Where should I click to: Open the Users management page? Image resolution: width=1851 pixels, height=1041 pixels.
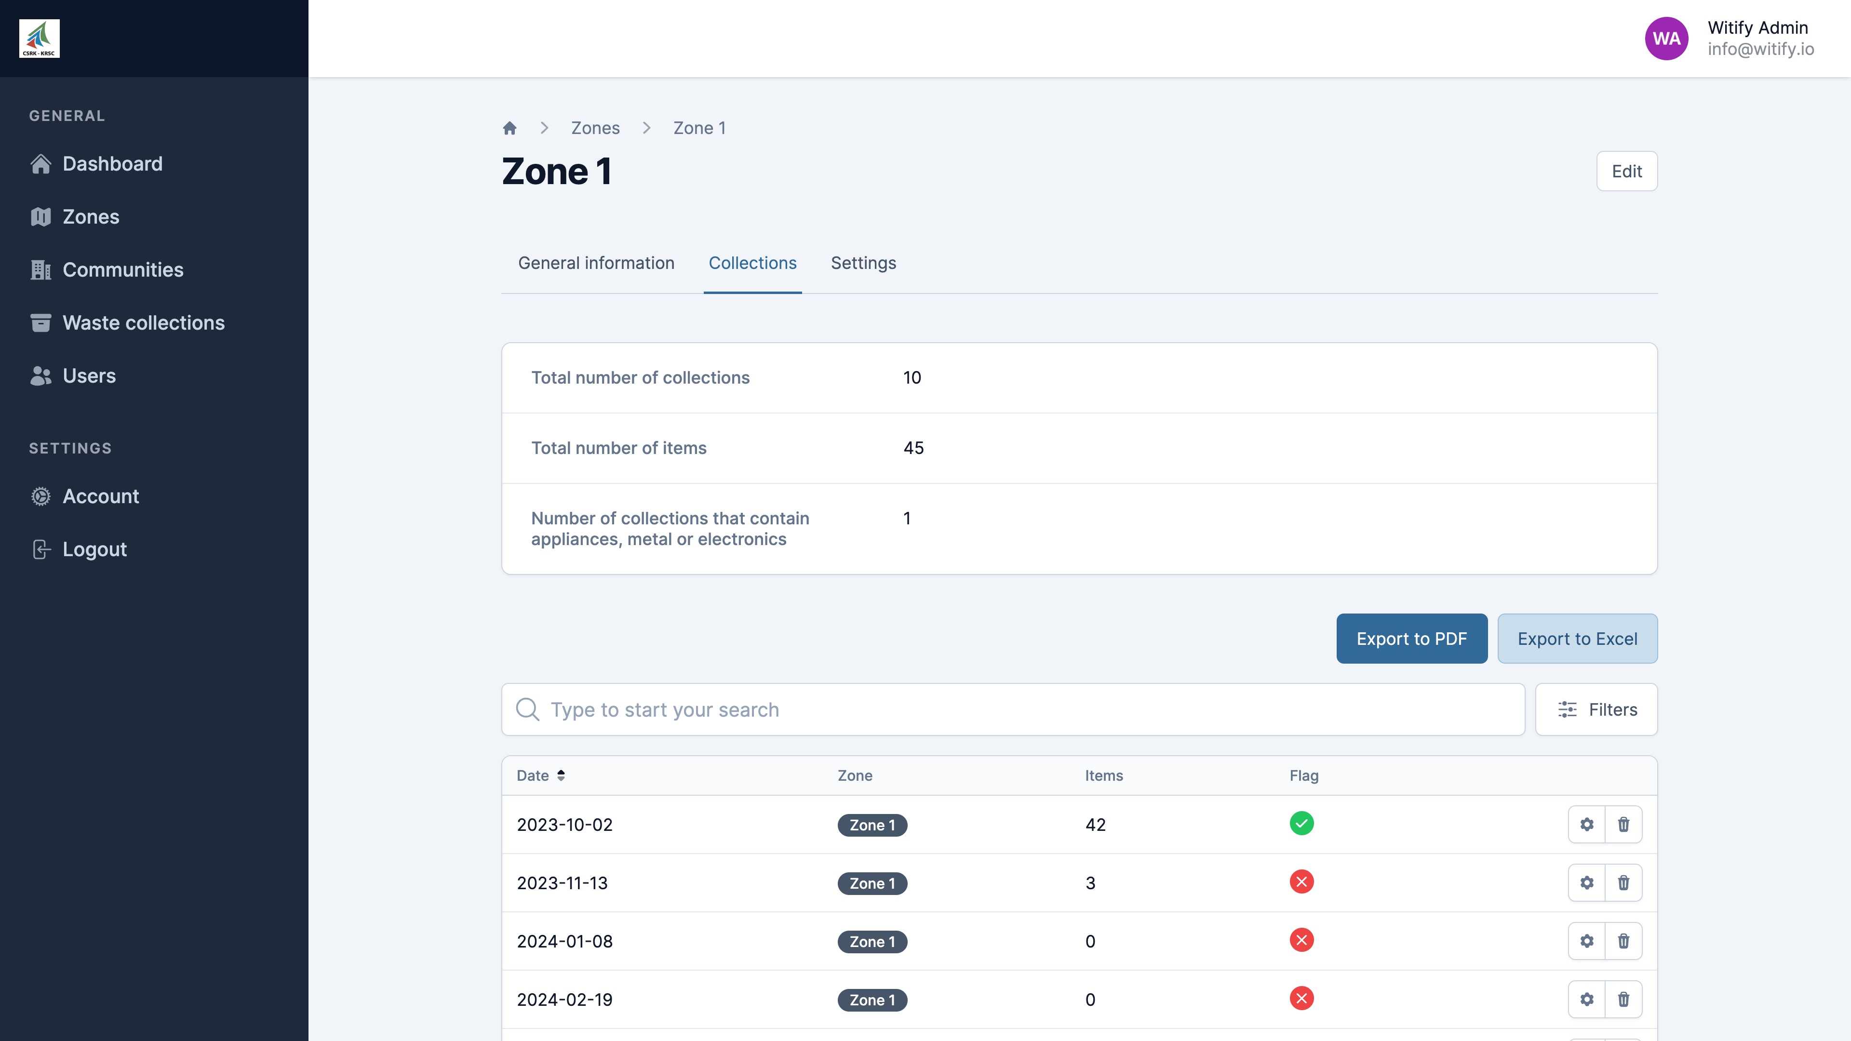pos(89,376)
